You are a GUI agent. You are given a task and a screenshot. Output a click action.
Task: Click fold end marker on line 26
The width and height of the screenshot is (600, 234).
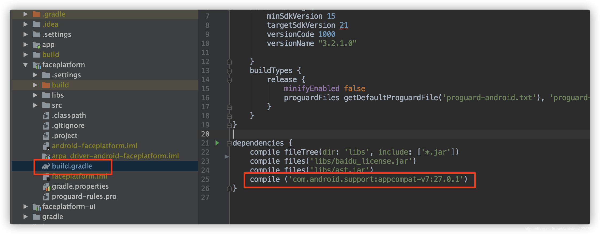[x=229, y=189]
